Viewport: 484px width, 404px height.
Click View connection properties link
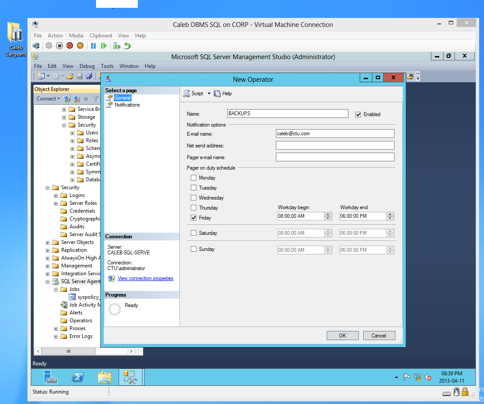click(146, 278)
